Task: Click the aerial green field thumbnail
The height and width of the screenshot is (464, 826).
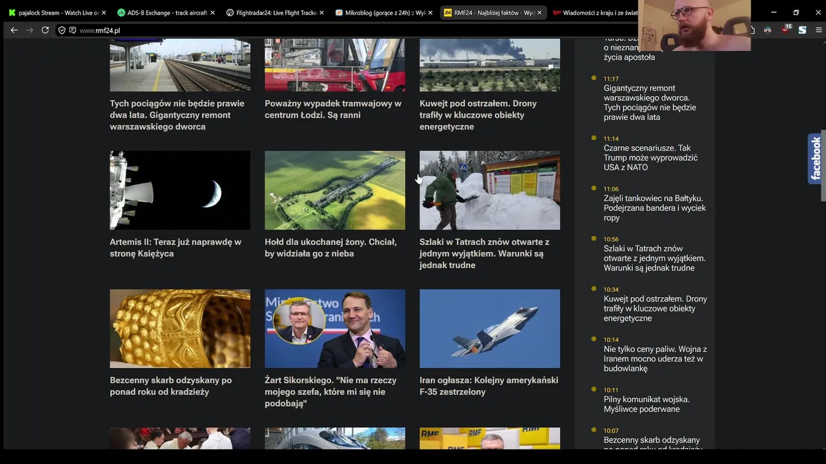Action: pyautogui.click(x=335, y=190)
